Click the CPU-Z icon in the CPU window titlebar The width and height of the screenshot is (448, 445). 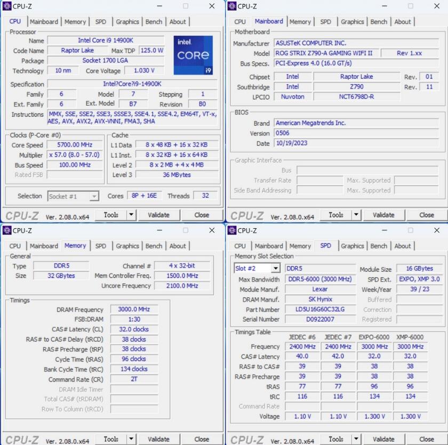point(6,6)
